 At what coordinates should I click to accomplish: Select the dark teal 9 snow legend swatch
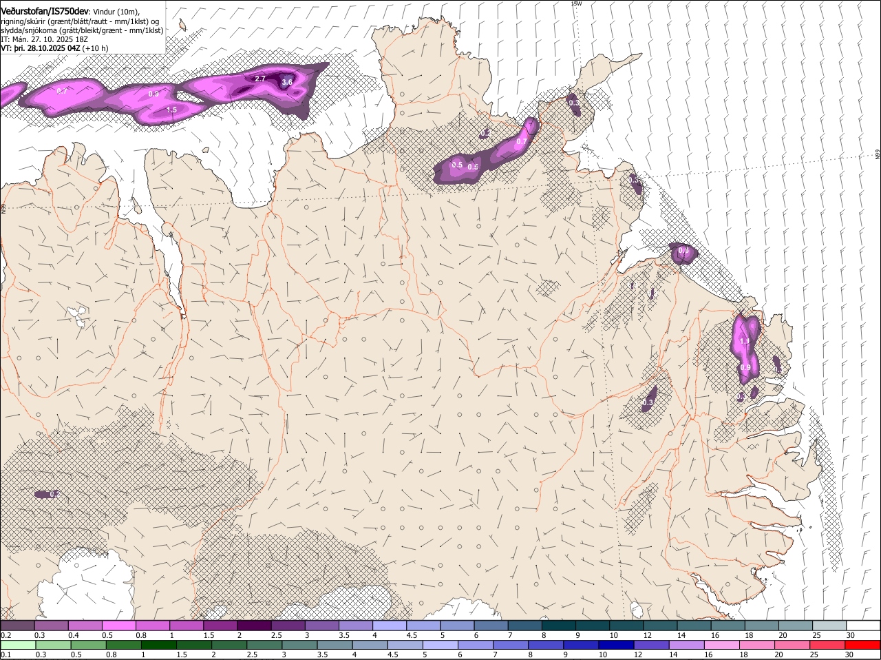click(593, 625)
